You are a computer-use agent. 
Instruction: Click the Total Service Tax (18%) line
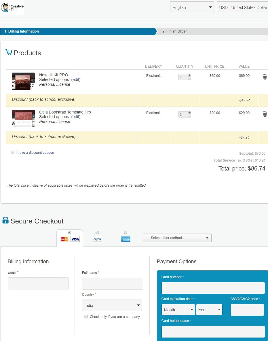[x=240, y=160]
